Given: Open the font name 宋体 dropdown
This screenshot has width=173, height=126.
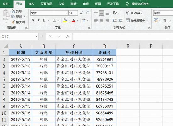Looking at the screenshot, I should click(66, 13).
